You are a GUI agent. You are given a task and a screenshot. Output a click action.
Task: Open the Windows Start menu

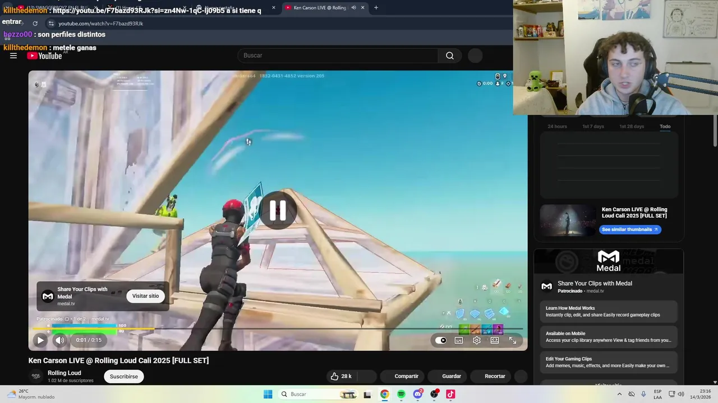click(x=268, y=394)
